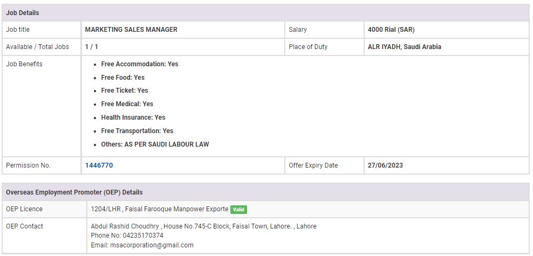The image size is (533, 256).
Task: Click the Job Details section header
Action: pos(23,13)
